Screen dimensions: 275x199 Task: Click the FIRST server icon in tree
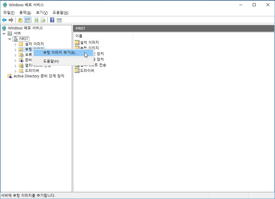pos(16,39)
